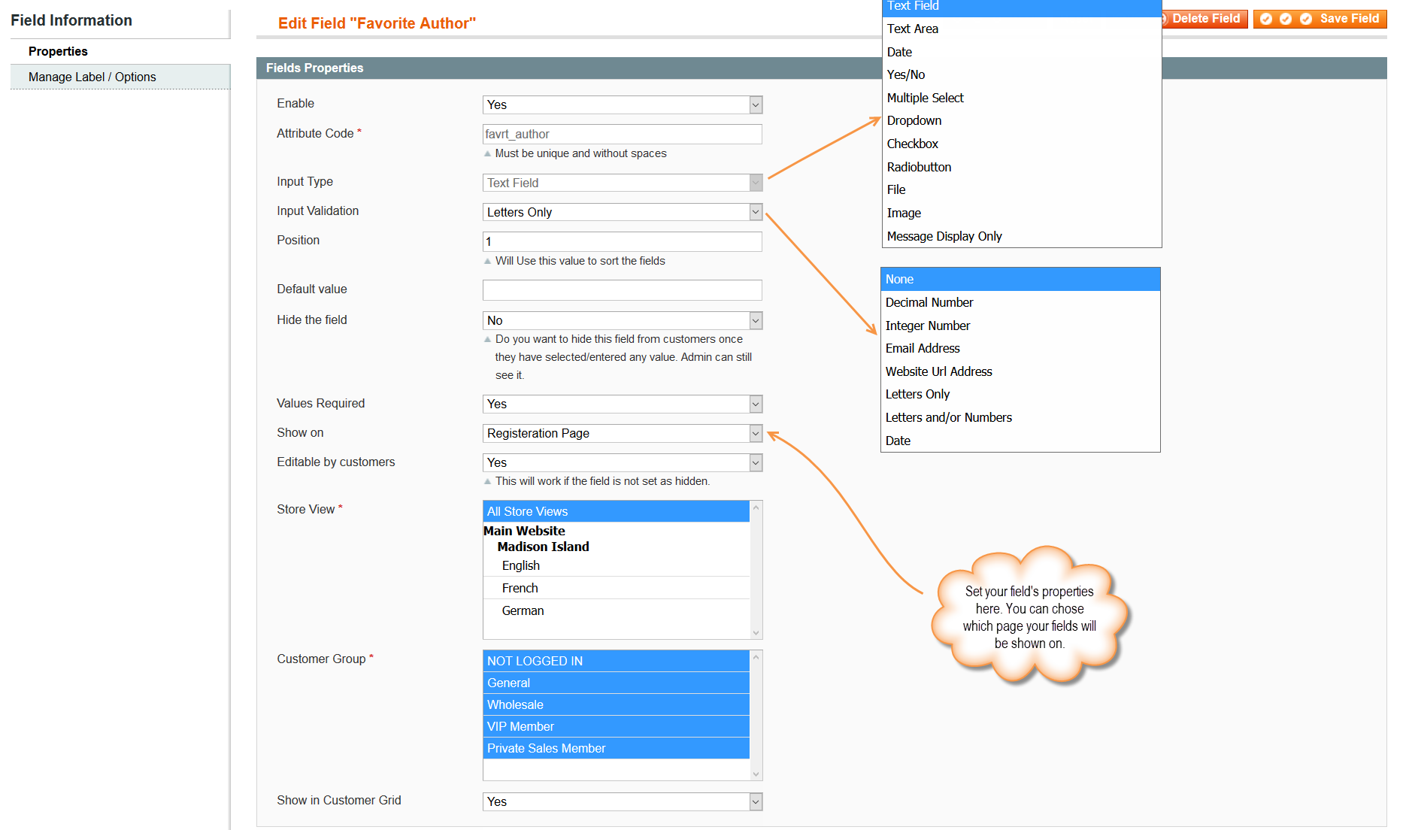
Task: Choose Radiobutton from the input type list
Action: [919, 167]
